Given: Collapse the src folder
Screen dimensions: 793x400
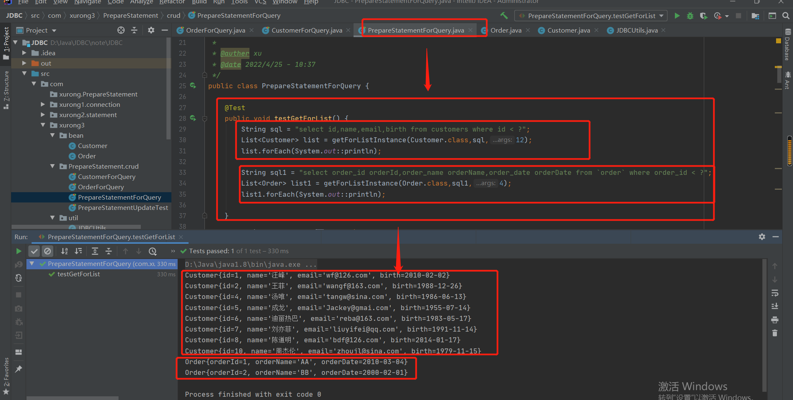Looking at the screenshot, I should click(x=24, y=73).
